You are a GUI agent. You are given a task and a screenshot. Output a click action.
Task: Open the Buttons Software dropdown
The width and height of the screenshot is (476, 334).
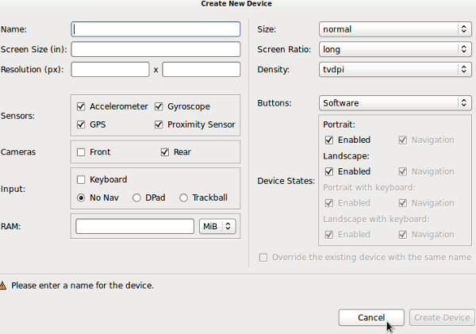(x=395, y=103)
